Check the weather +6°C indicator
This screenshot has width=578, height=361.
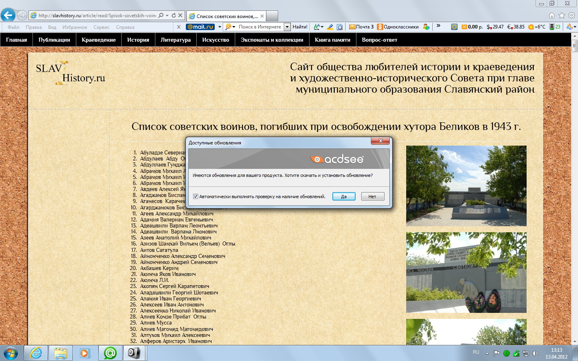[537, 27]
